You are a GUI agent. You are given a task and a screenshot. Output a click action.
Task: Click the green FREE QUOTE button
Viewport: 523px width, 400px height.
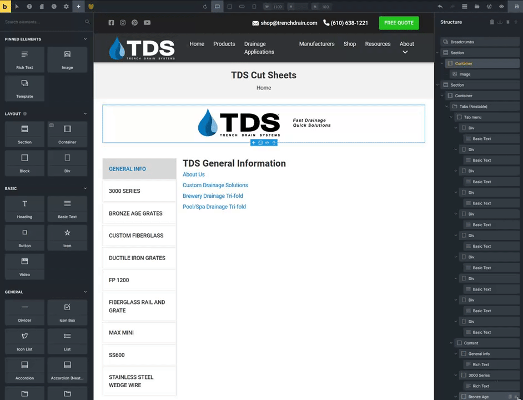pos(399,23)
